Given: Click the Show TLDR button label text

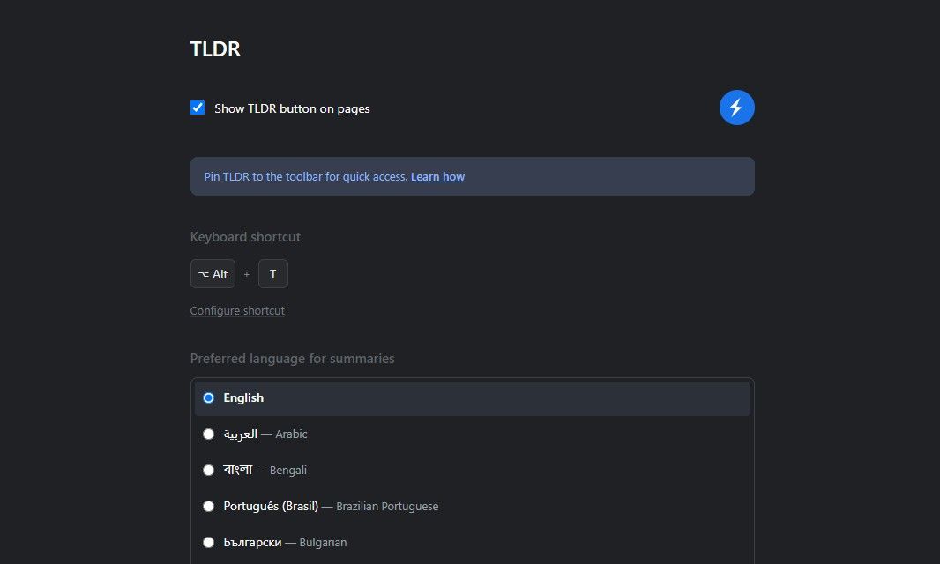Looking at the screenshot, I should pyautogui.click(x=292, y=109).
